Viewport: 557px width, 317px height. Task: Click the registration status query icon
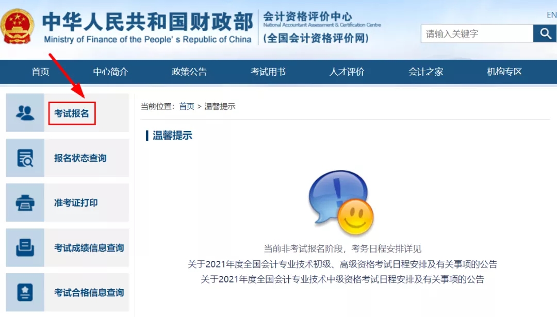pyautogui.click(x=25, y=158)
